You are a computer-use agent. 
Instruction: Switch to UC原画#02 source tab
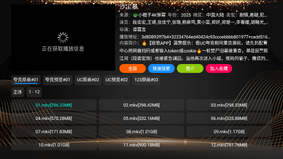(88, 80)
